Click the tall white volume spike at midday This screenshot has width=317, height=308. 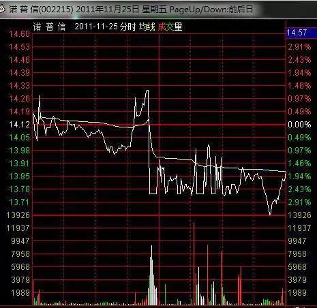point(152,275)
